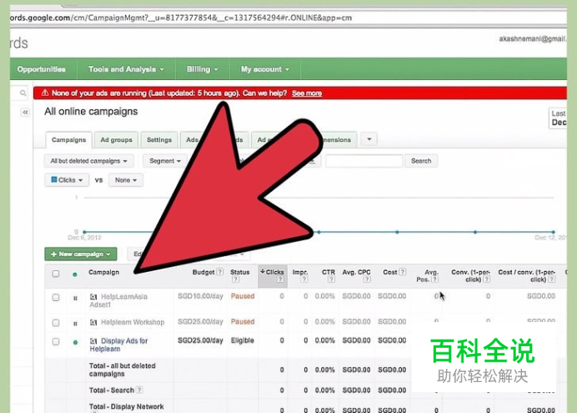Open Helplearn Workshop campaign link
577x413 pixels.
[x=133, y=322]
